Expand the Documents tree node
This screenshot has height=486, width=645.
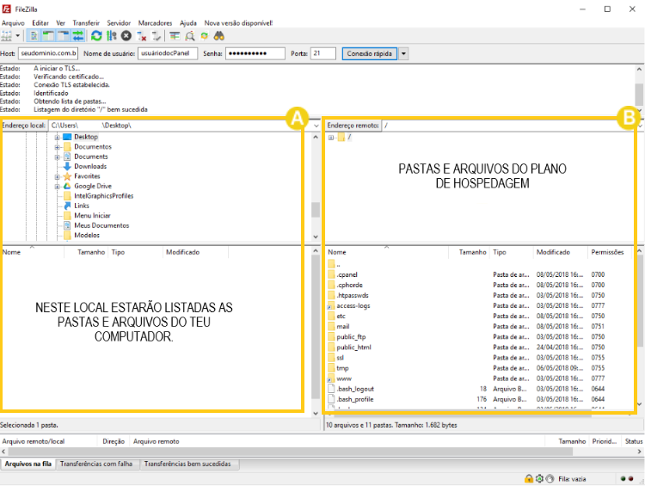57,157
